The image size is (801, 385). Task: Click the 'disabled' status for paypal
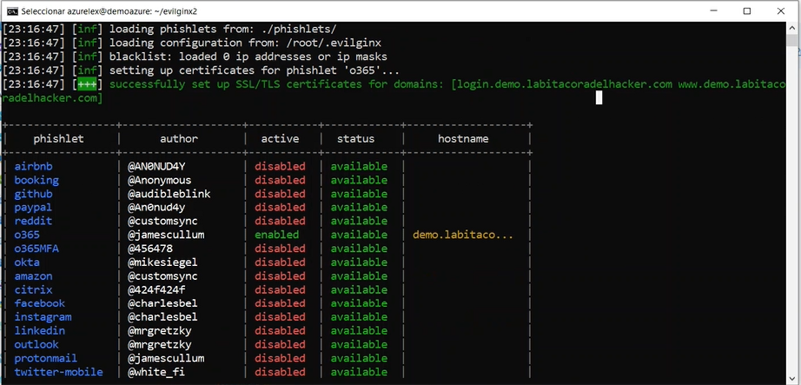pos(280,207)
